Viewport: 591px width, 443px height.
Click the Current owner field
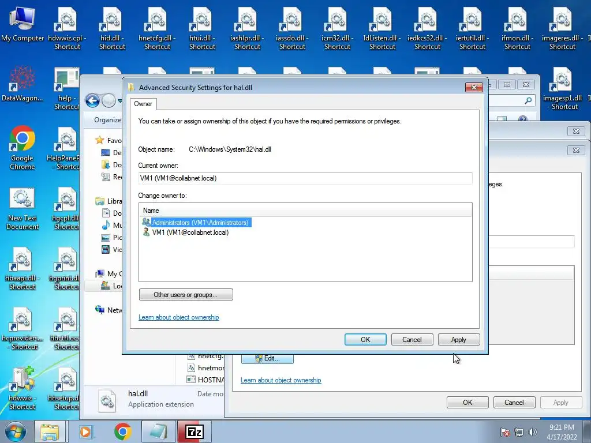tap(305, 178)
